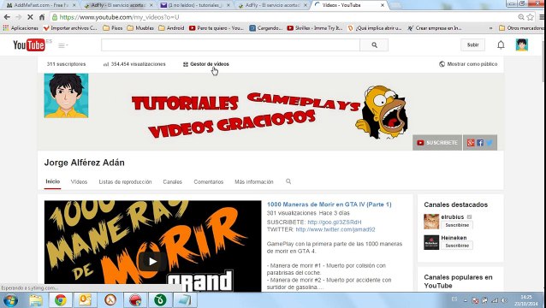Open Crear empresa bookmark
Image resolution: width=546 pixels, height=308 pixels.
[x=436, y=28]
